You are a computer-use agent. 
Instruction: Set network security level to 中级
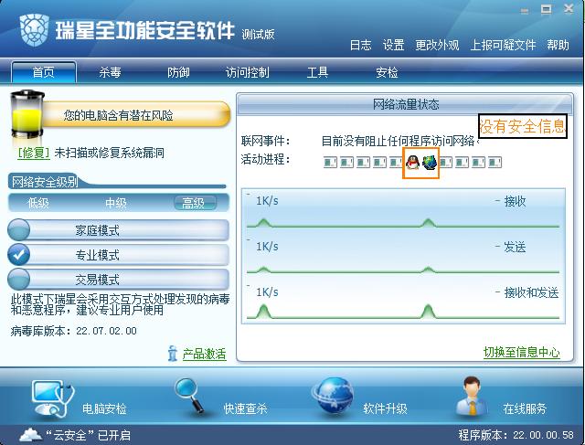tap(116, 203)
